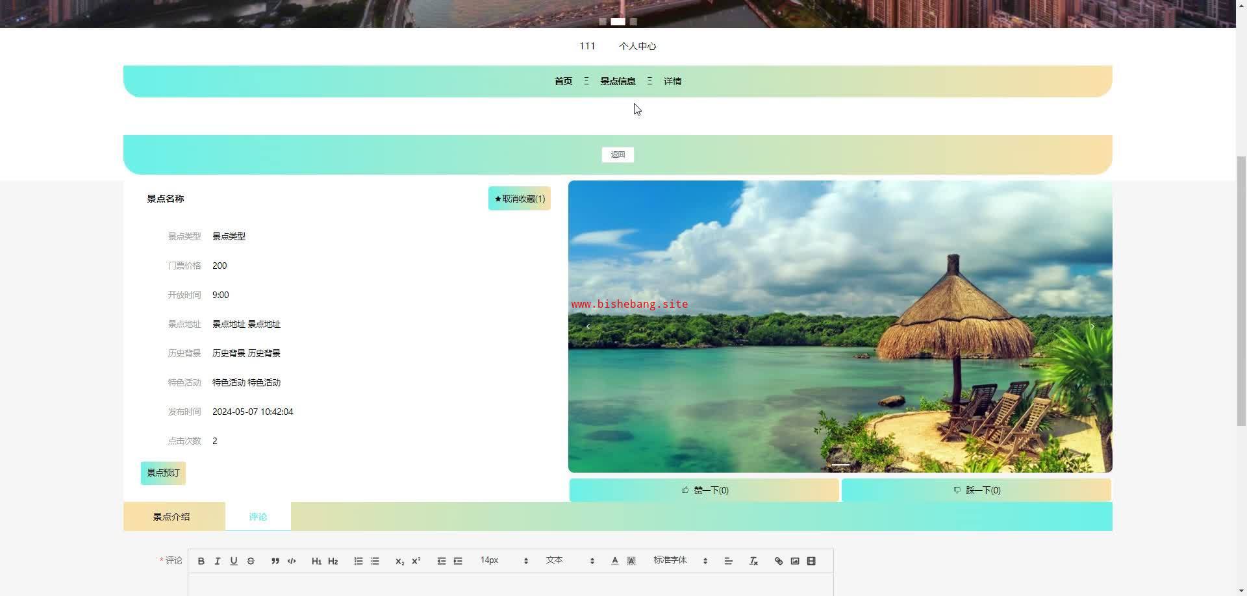The width and height of the screenshot is (1247, 596).
Task: Click the 景点预订 booking button
Action: click(163, 473)
